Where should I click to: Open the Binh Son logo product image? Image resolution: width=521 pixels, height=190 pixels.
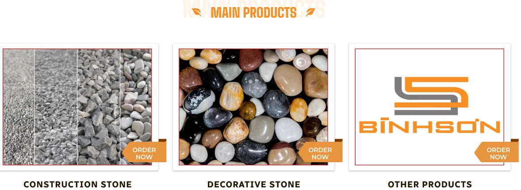[x=429, y=107]
